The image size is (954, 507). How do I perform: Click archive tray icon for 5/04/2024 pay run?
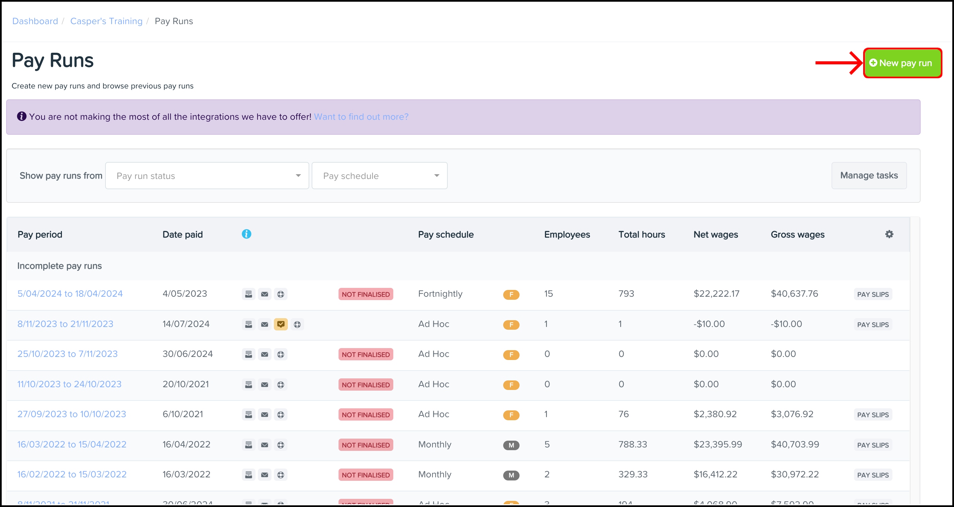tap(248, 294)
